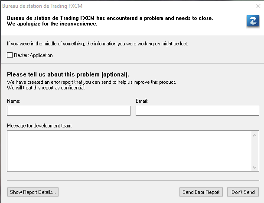Tick the Restart Application checkbox

point(10,55)
